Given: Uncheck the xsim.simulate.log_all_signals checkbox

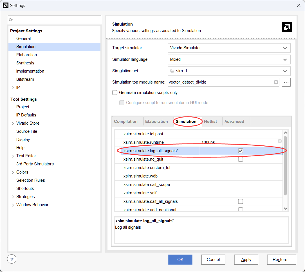Looking at the screenshot, I should click(x=241, y=151).
